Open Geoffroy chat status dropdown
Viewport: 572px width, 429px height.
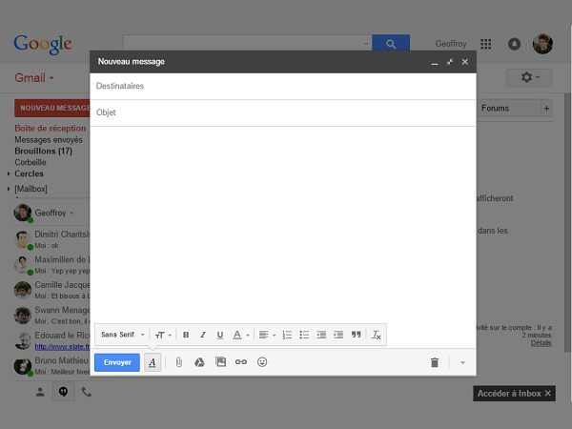(x=71, y=213)
